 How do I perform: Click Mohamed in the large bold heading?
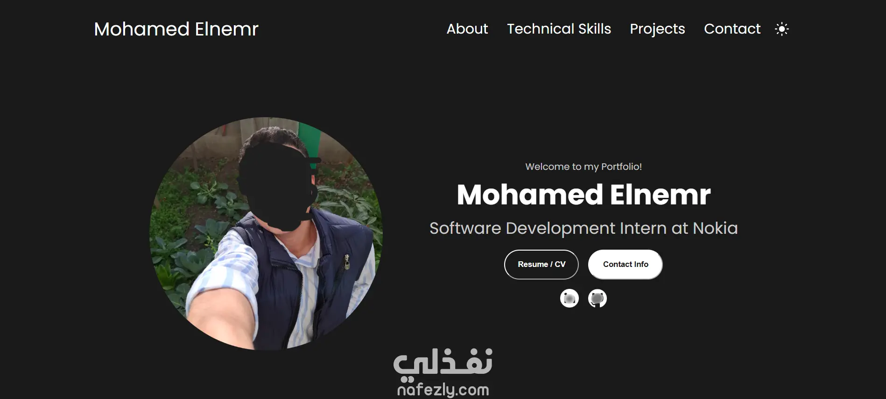point(530,195)
